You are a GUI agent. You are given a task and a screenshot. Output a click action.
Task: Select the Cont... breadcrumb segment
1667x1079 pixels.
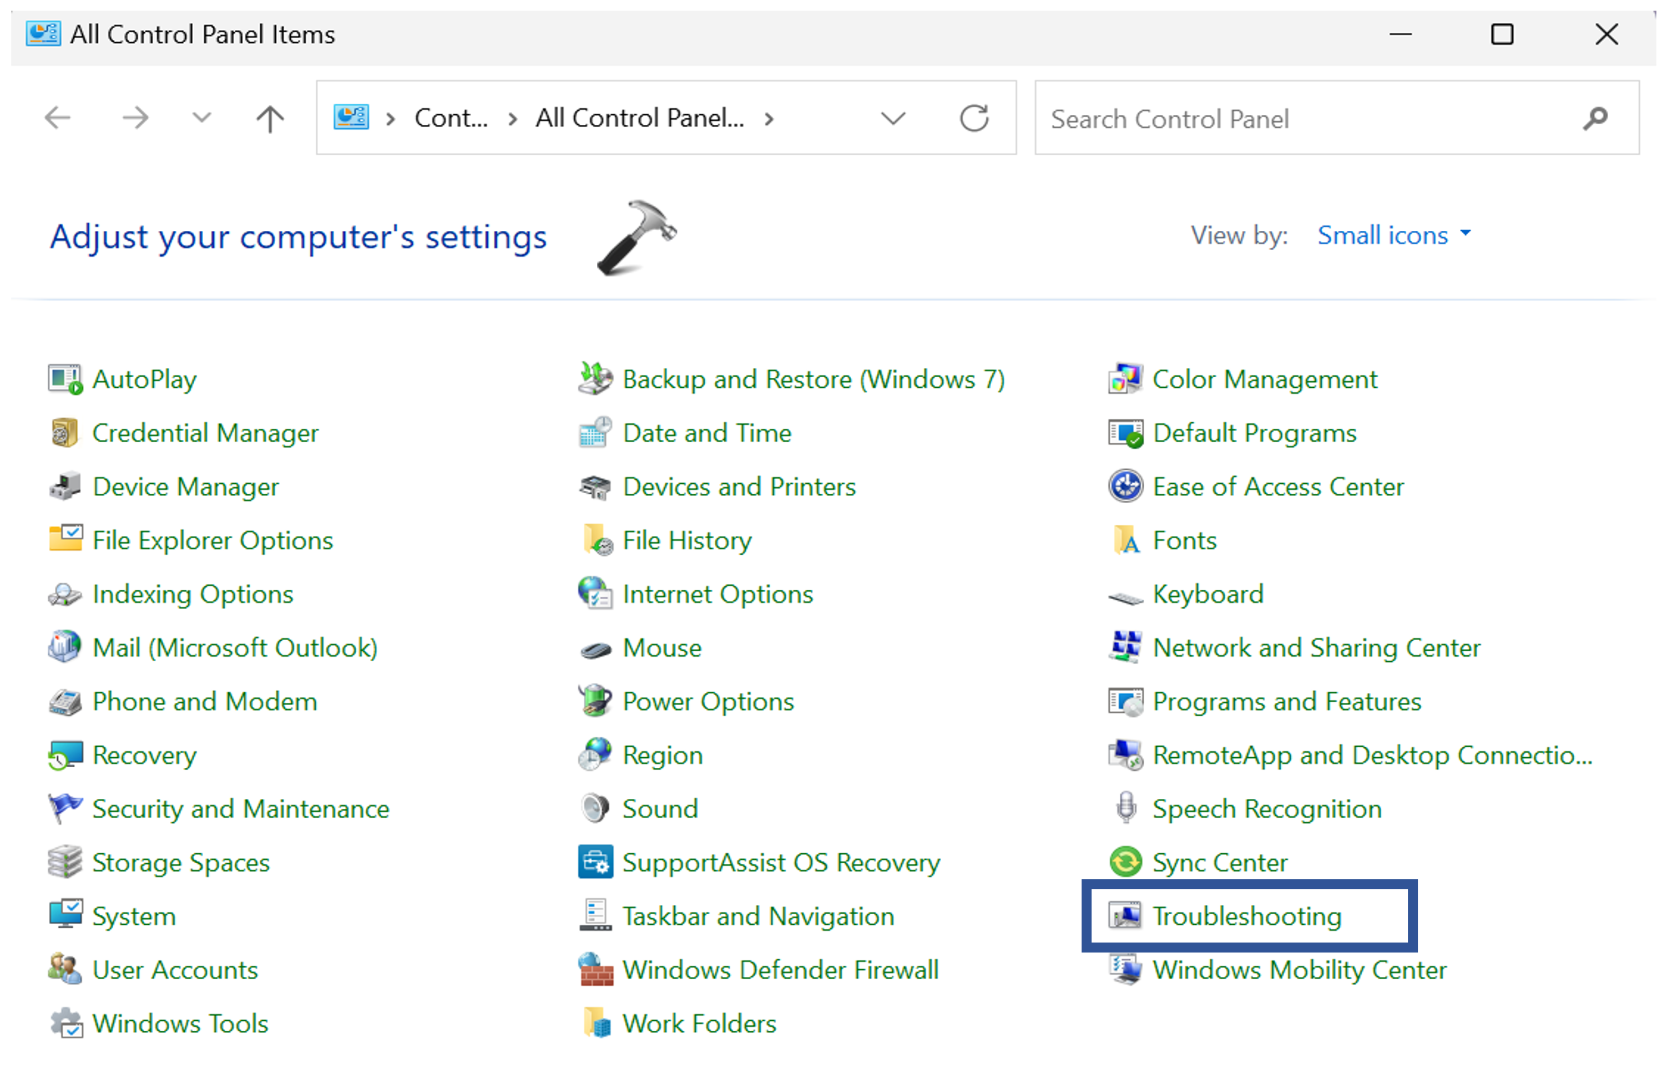(x=451, y=118)
